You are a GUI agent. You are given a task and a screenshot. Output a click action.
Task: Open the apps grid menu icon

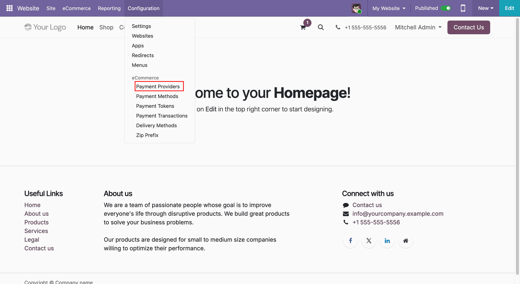tap(9, 8)
